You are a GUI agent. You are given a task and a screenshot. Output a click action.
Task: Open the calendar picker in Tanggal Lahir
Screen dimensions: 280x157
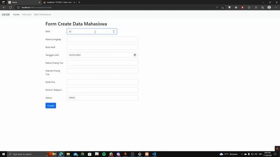click(135, 55)
